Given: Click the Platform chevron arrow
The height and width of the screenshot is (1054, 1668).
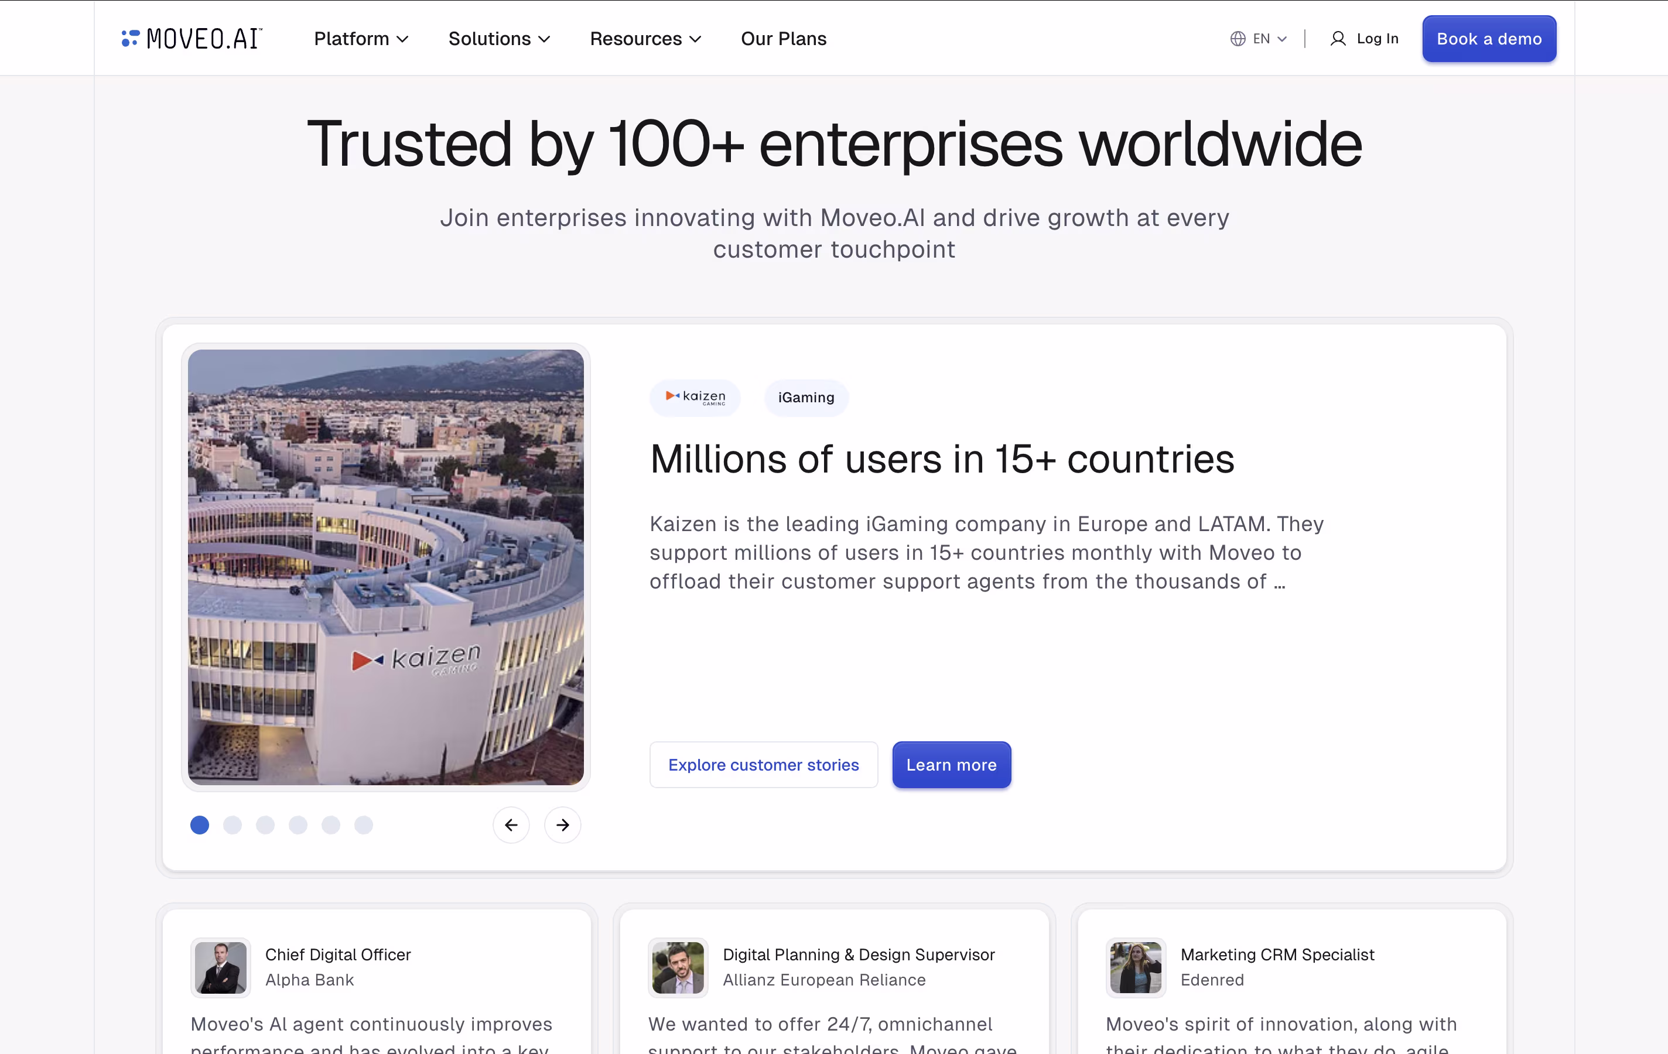Looking at the screenshot, I should pyautogui.click(x=402, y=39).
